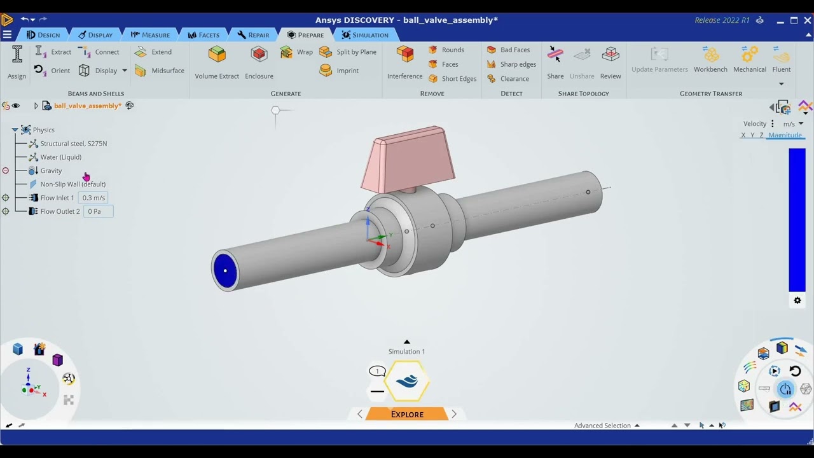Viewport: 814px width, 458px height.
Task: Toggle the eye visibility icon in tree header
Action: coord(16,106)
